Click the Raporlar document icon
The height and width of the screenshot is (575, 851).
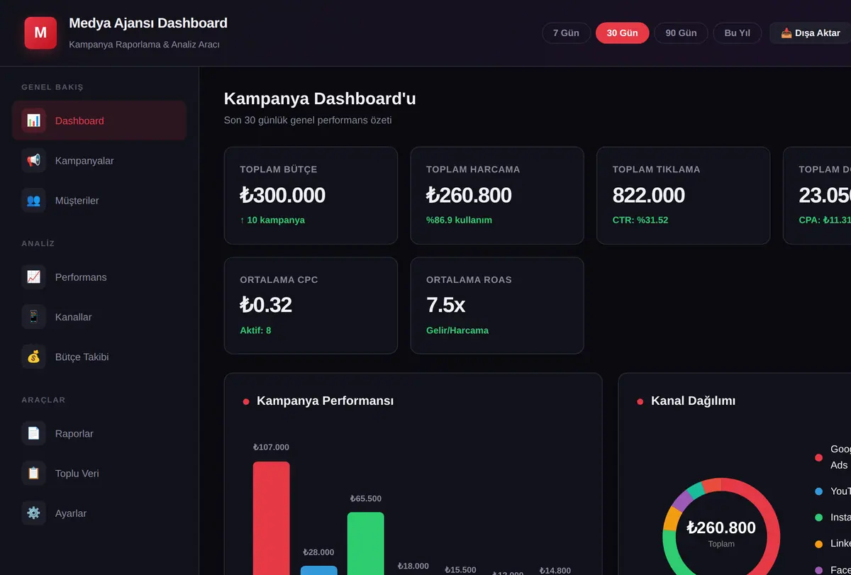(x=33, y=433)
